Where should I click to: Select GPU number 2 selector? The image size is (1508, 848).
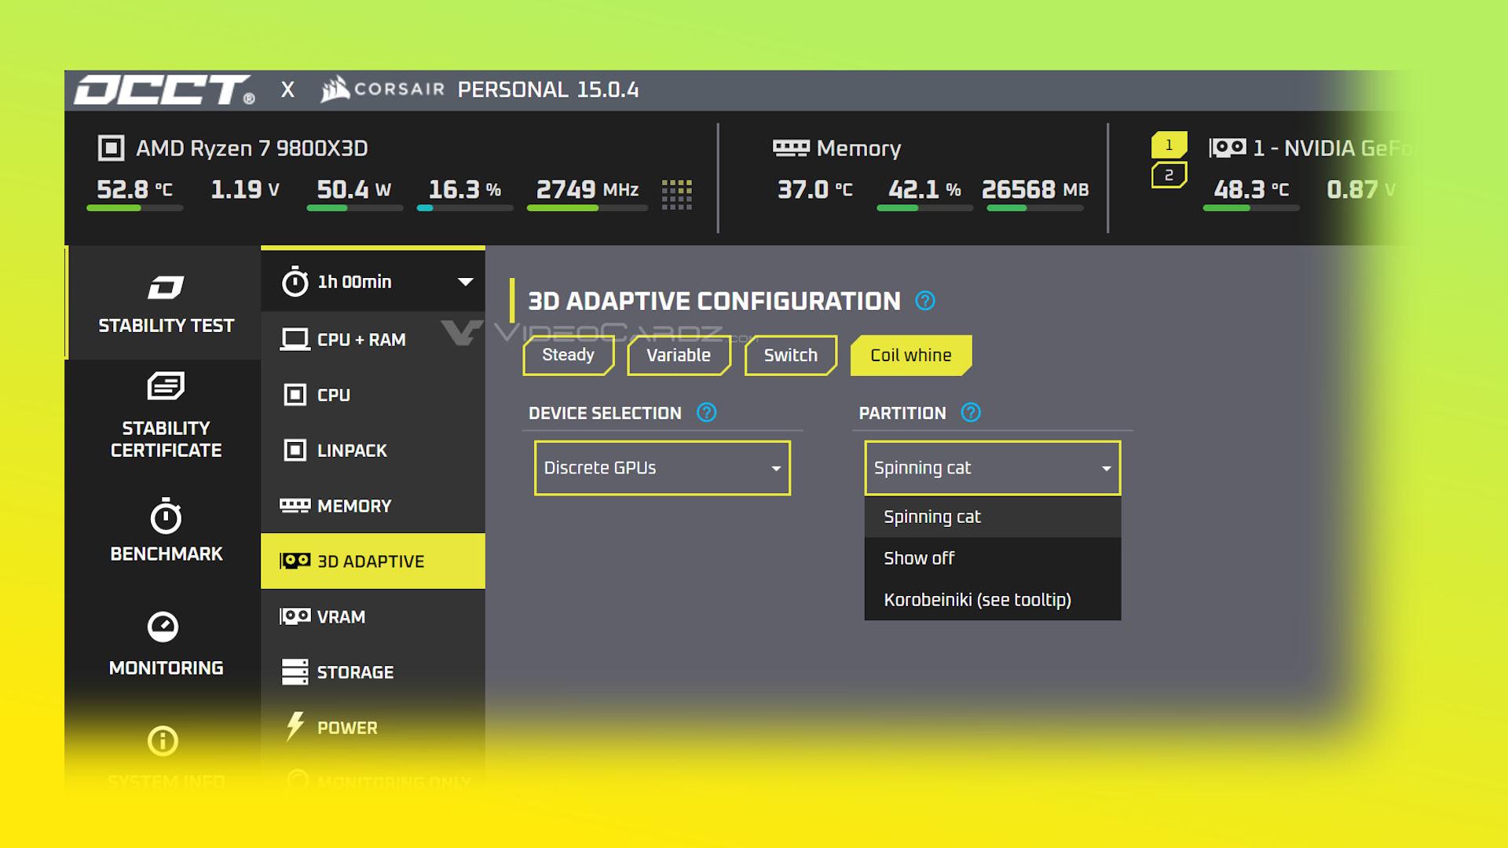coord(1169,175)
